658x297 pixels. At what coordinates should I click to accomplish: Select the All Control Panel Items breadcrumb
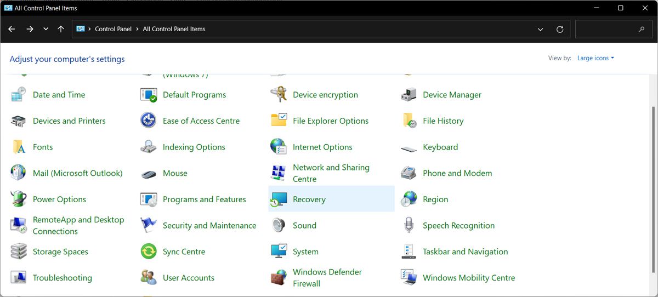pos(174,29)
